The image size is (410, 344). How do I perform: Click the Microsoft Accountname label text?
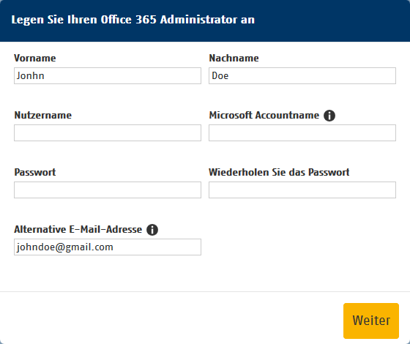click(x=264, y=116)
